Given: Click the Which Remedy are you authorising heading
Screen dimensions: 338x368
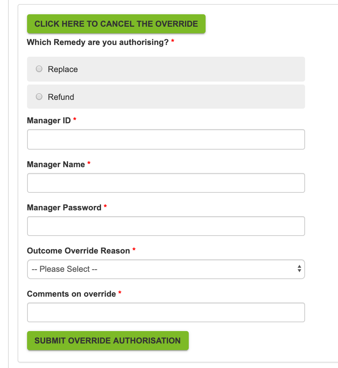Looking at the screenshot, I should pyautogui.click(x=98, y=42).
